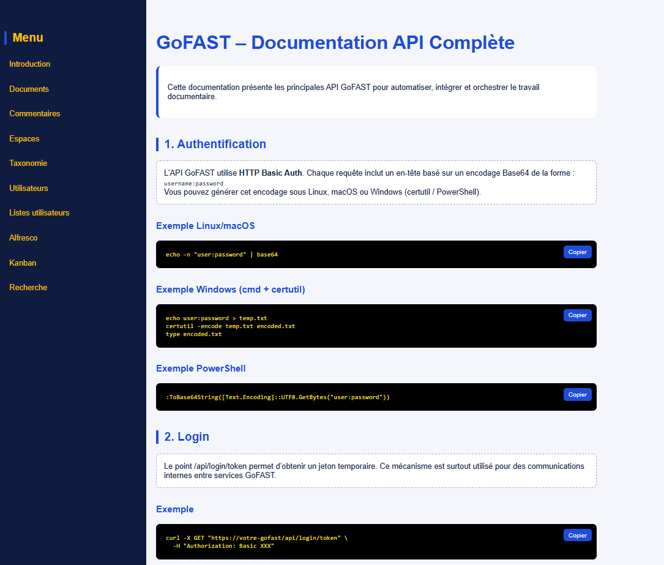The height and width of the screenshot is (565, 664).
Task: Open the Introduction link in the sidebar
Action: (x=30, y=64)
